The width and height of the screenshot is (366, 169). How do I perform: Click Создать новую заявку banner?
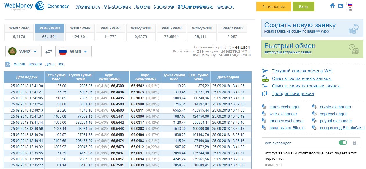[x=312, y=28]
